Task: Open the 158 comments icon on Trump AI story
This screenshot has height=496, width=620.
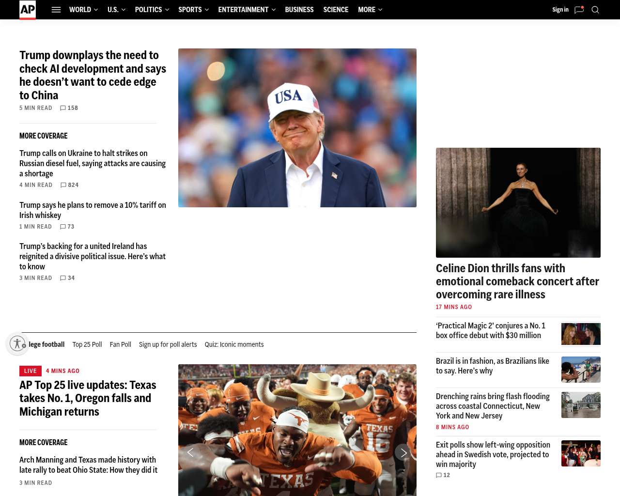Action: click(69, 108)
